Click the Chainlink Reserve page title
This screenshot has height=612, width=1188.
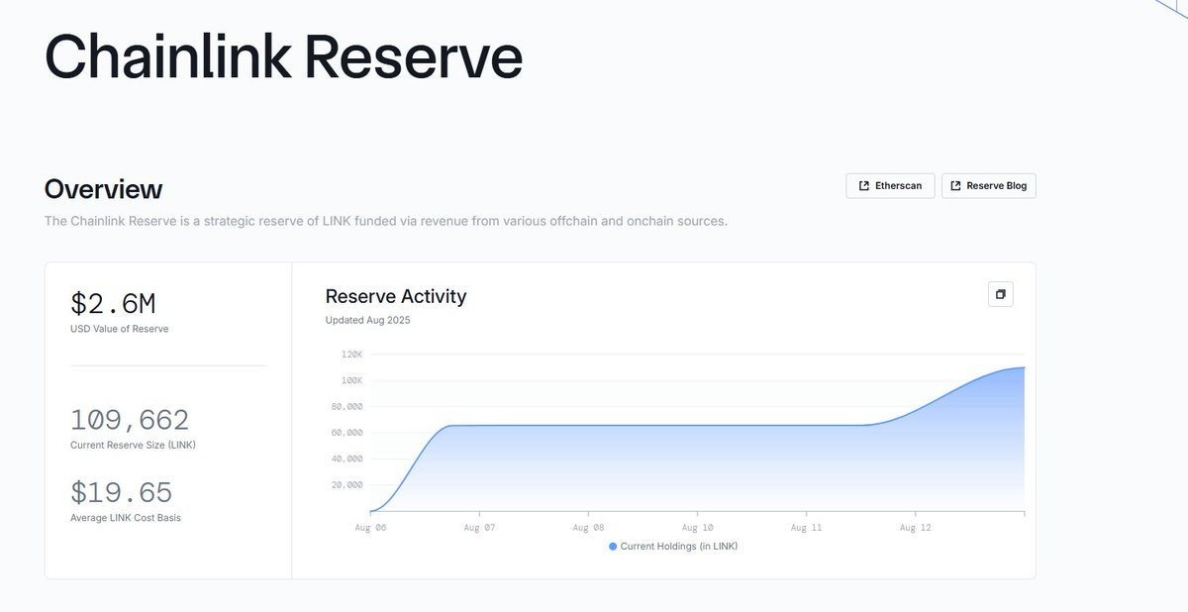click(x=283, y=56)
